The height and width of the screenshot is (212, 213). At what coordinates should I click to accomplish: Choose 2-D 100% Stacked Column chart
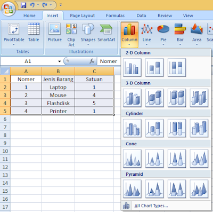[x=177, y=67]
